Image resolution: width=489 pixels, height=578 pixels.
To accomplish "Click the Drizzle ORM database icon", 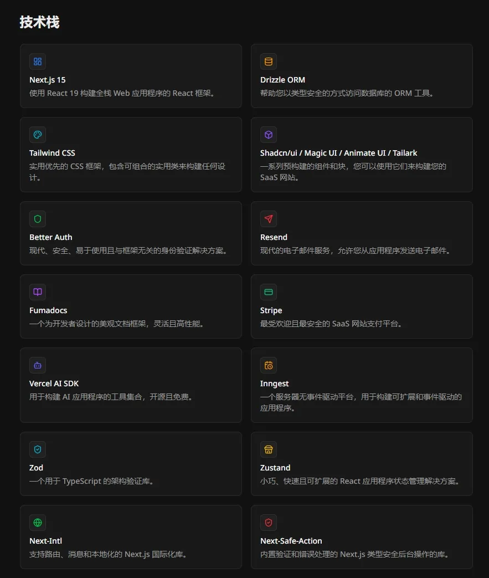I will 268,62.
